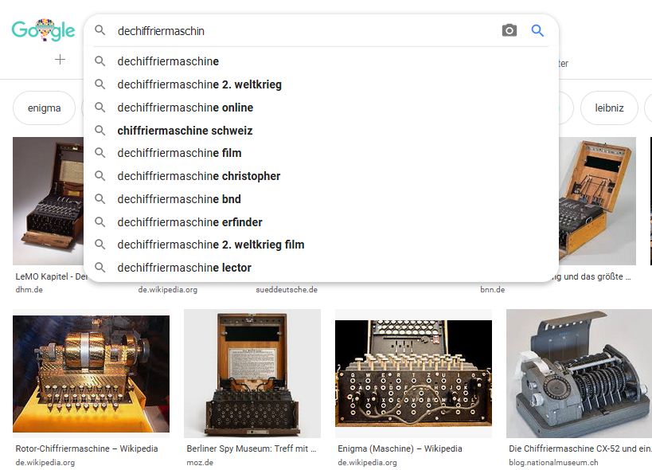This screenshot has width=652, height=470.
Task: Open the Chiffriermaschine CX-52 image thumbnail
Action: click(x=579, y=374)
